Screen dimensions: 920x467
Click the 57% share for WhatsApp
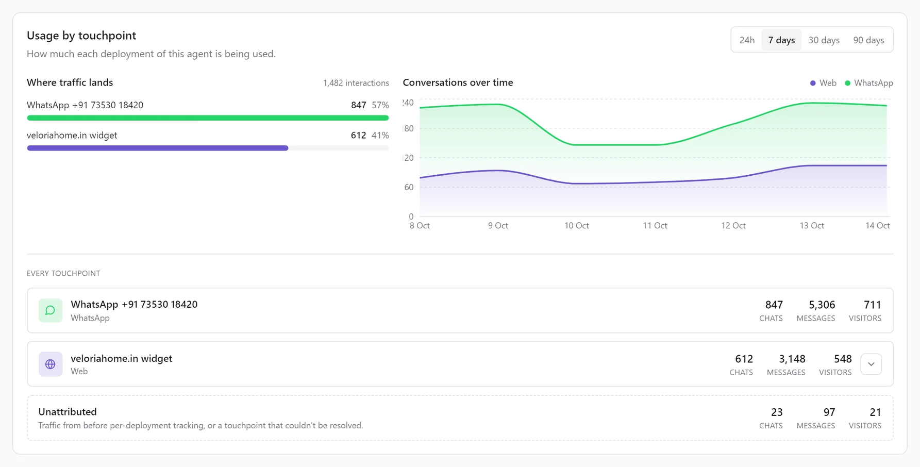coord(380,105)
